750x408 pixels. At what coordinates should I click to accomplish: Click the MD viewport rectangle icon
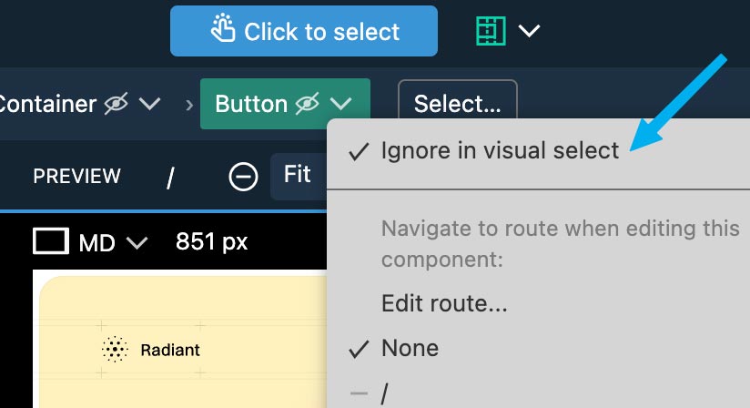click(x=51, y=240)
